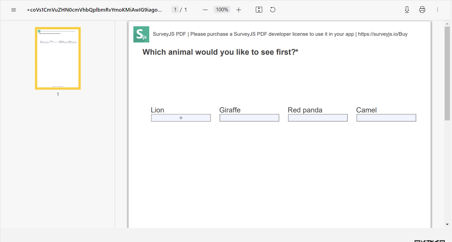Click the rotate clockwise icon
This screenshot has height=242, width=452.
click(x=273, y=9)
